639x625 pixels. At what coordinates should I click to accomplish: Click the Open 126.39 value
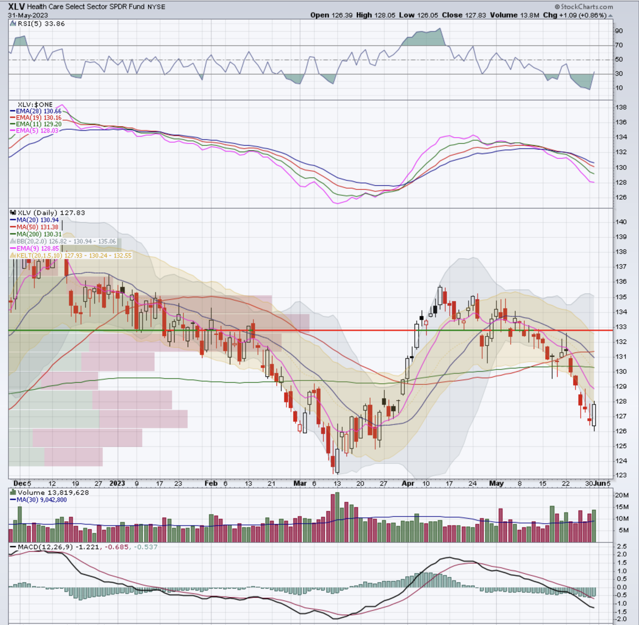332,15
